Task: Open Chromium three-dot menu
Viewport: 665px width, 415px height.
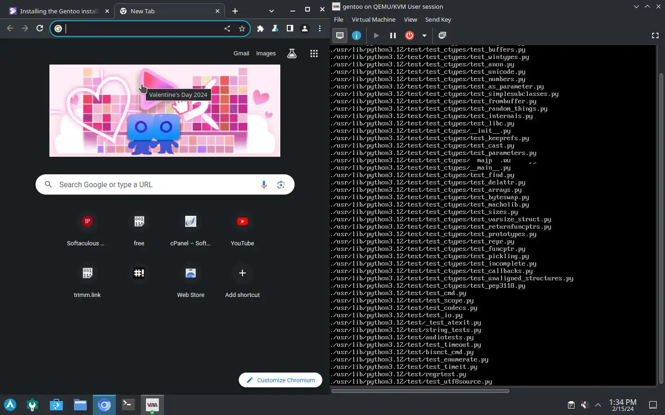Action: tap(320, 29)
